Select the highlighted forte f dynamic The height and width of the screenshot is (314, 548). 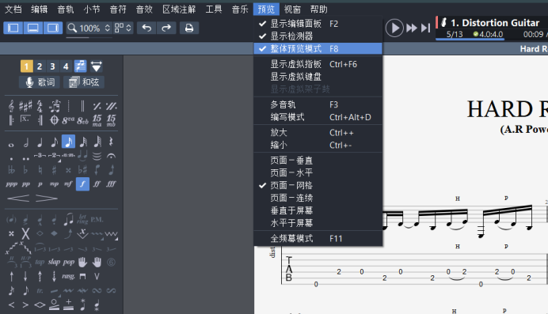coord(82,183)
